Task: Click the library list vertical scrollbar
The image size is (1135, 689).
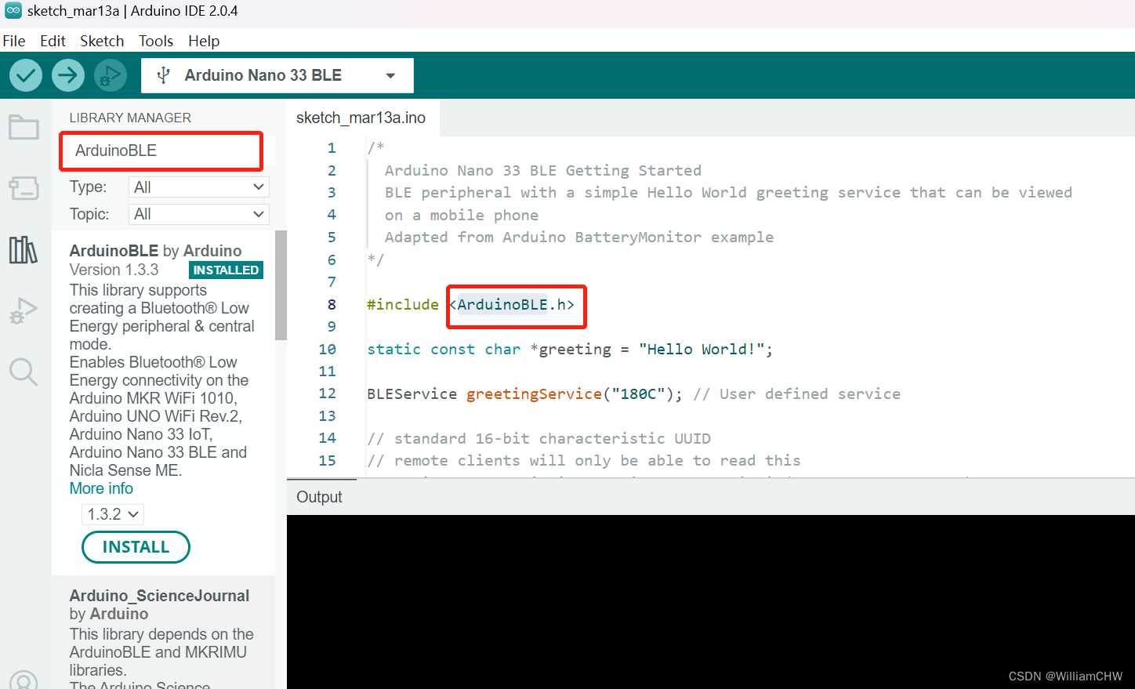Action: pos(281,285)
